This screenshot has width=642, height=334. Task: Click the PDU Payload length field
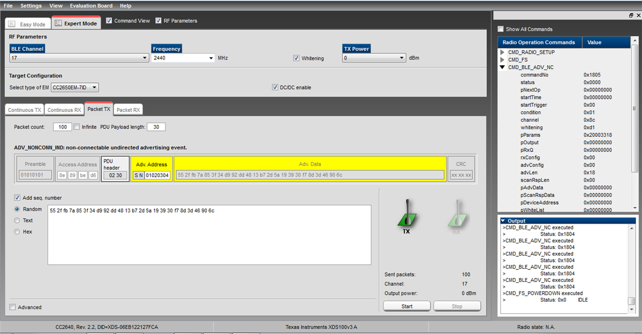pyautogui.click(x=156, y=127)
